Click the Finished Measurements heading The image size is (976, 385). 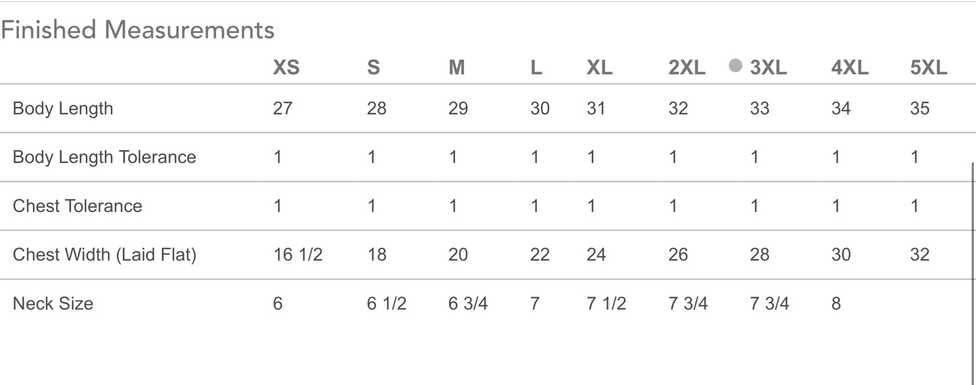[x=138, y=30]
